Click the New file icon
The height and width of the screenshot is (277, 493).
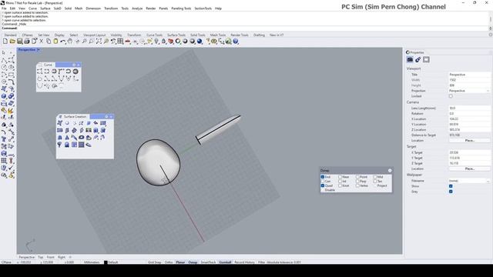pyautogui.click(x=5, y=41)
